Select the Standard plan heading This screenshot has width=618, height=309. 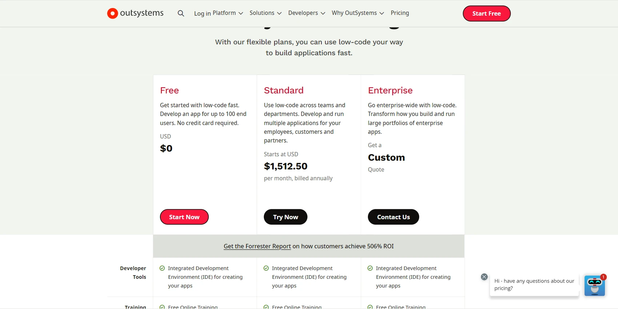pos(284,90)
